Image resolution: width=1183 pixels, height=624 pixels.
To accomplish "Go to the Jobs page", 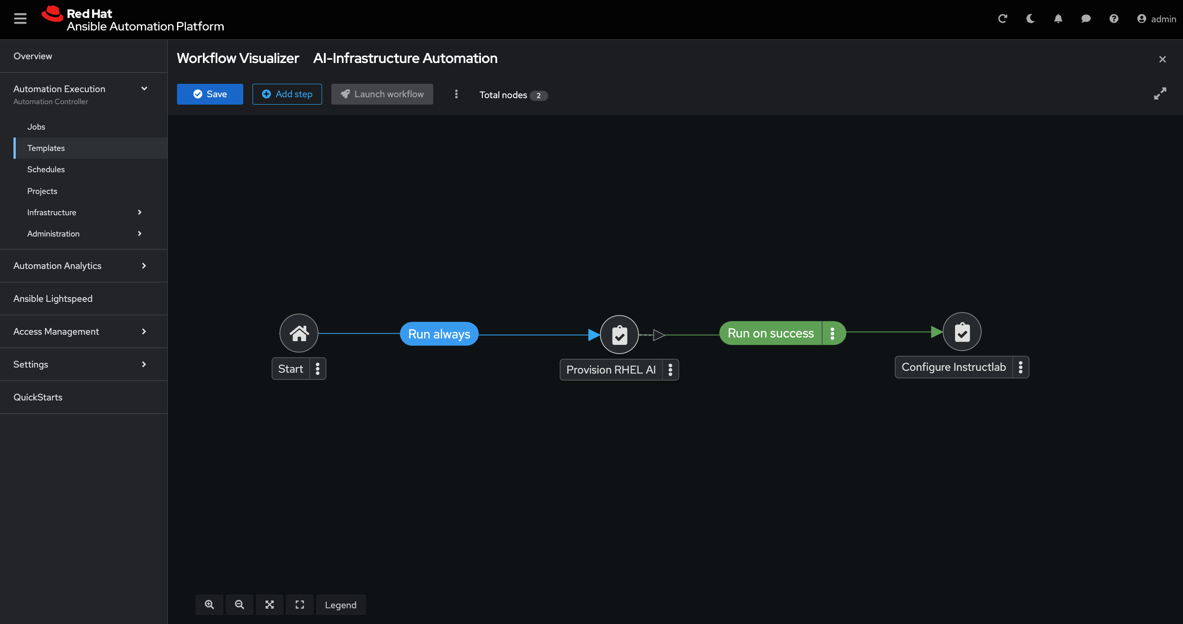I will click(x=36, y=126).
